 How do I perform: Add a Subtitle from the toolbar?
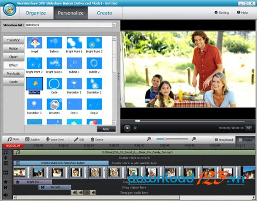33,140
